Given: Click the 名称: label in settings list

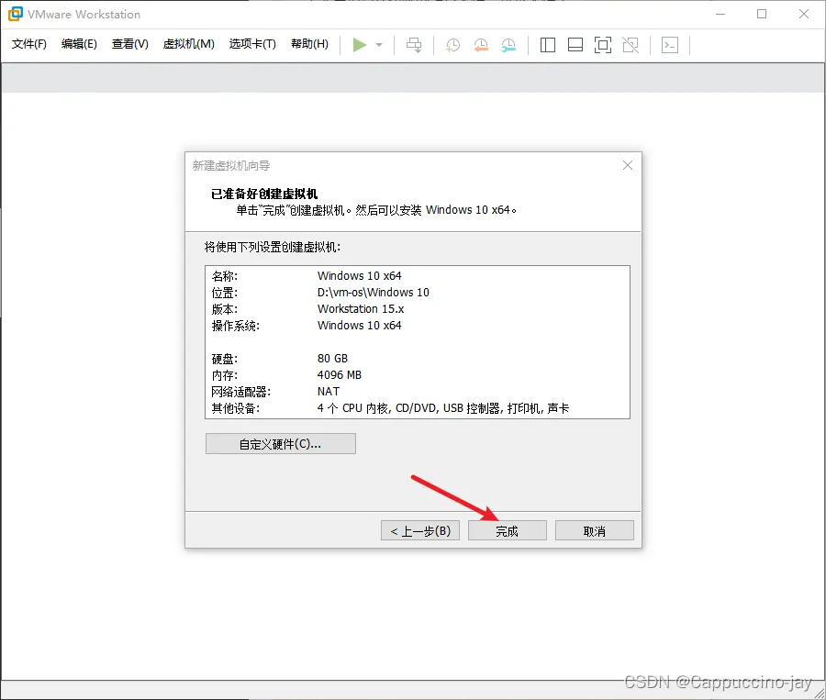Looking at the screenshot, I should pyautogui.click(x=225, y=276).
